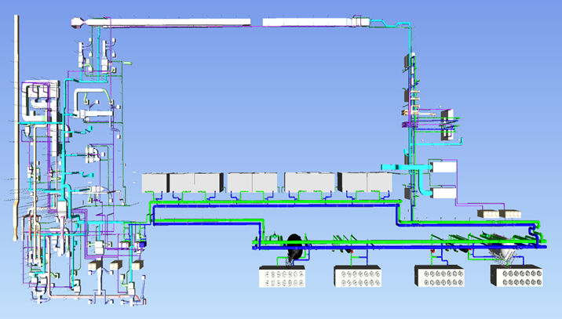The width and height of the screenshot is (562, 319).
Task: Pick the leftmost gray unit in the middle row
Action: pos(155,183)
